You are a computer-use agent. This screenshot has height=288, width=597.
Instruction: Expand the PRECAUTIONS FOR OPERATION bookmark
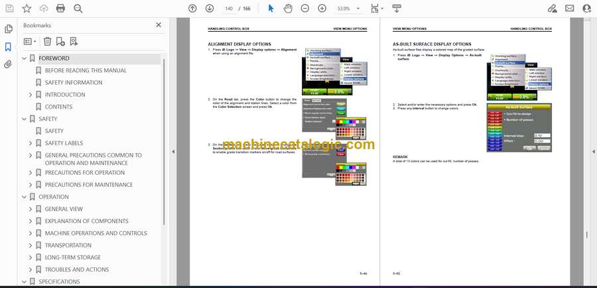coord(31,173)
